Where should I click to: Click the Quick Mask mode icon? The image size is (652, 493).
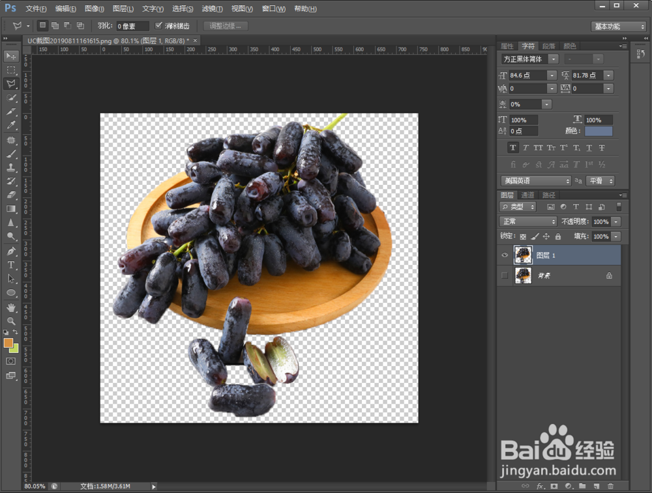point(11,361)
